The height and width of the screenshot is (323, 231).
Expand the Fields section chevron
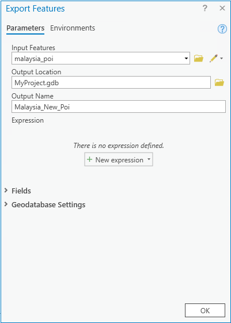[6, 191]
